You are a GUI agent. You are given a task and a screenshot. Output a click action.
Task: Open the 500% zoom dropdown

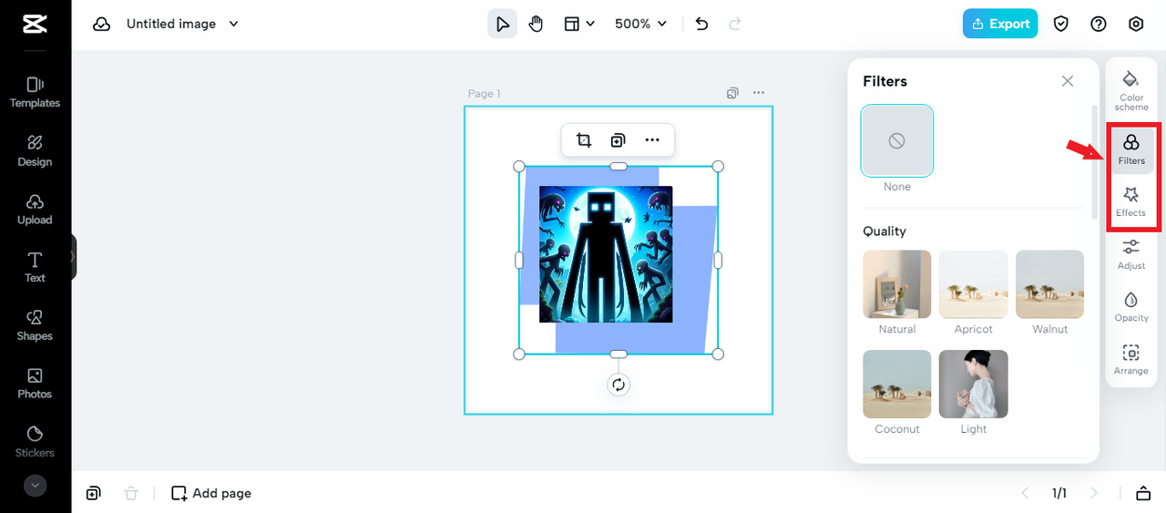[640, 24]
